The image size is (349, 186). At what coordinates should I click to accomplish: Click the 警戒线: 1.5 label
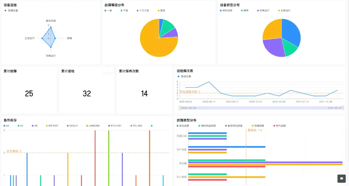[x=255, y=130]
